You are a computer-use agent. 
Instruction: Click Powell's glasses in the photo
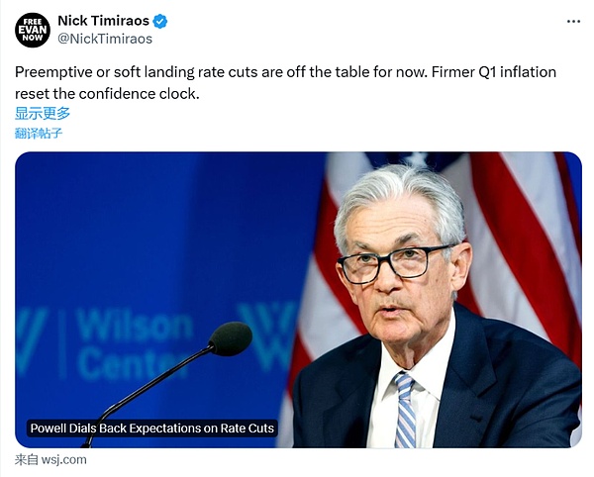click(394, 263)
